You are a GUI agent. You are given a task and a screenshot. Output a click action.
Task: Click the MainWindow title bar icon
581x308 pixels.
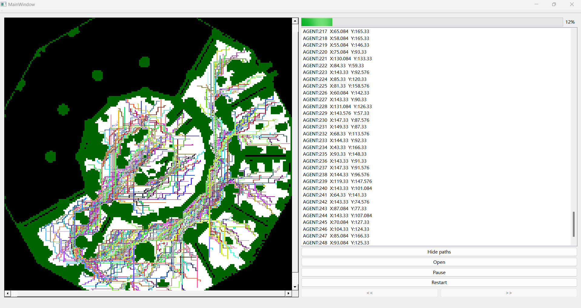4,4
